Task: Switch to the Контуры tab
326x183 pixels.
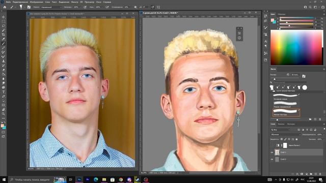Action: [291, 124]
